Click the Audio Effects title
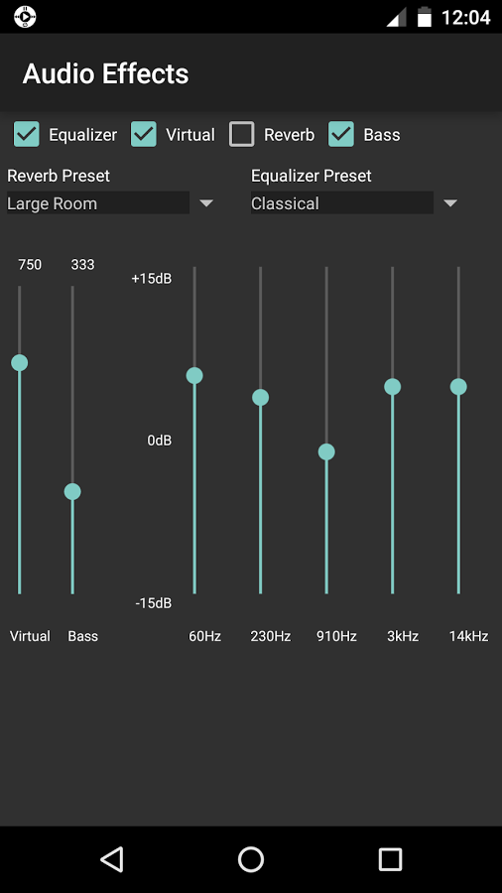 (105, 74)
